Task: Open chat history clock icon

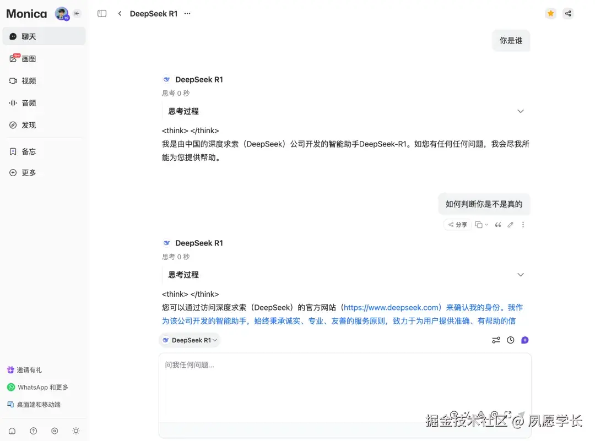Action: point(511,340)
